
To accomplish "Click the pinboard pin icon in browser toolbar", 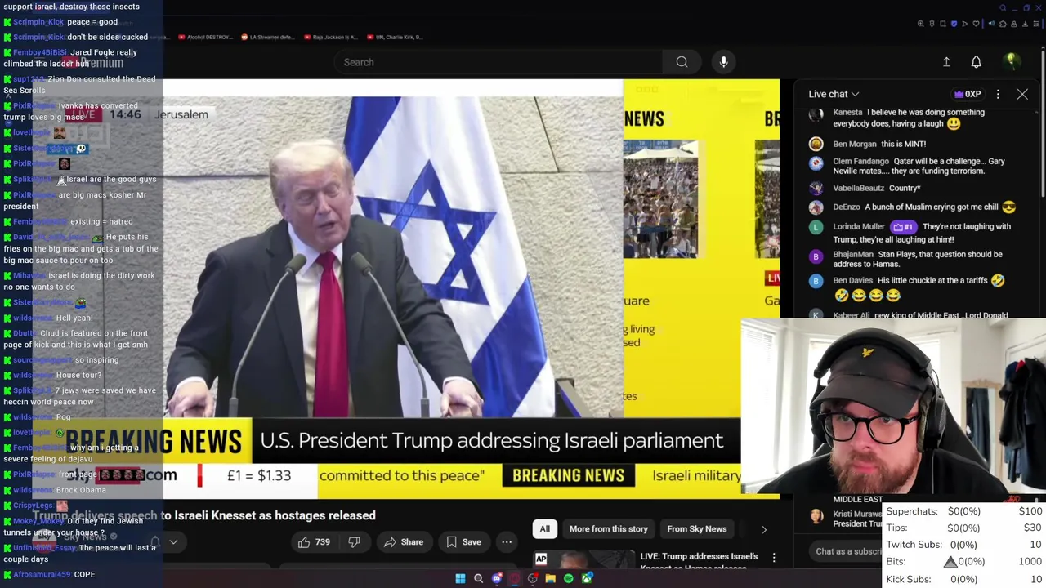I will (932, 24).
